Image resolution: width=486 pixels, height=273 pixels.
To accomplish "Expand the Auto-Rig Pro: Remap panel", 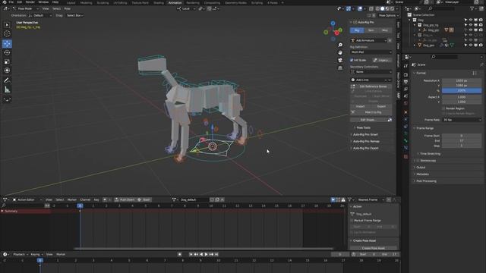I will click(366, 142).
